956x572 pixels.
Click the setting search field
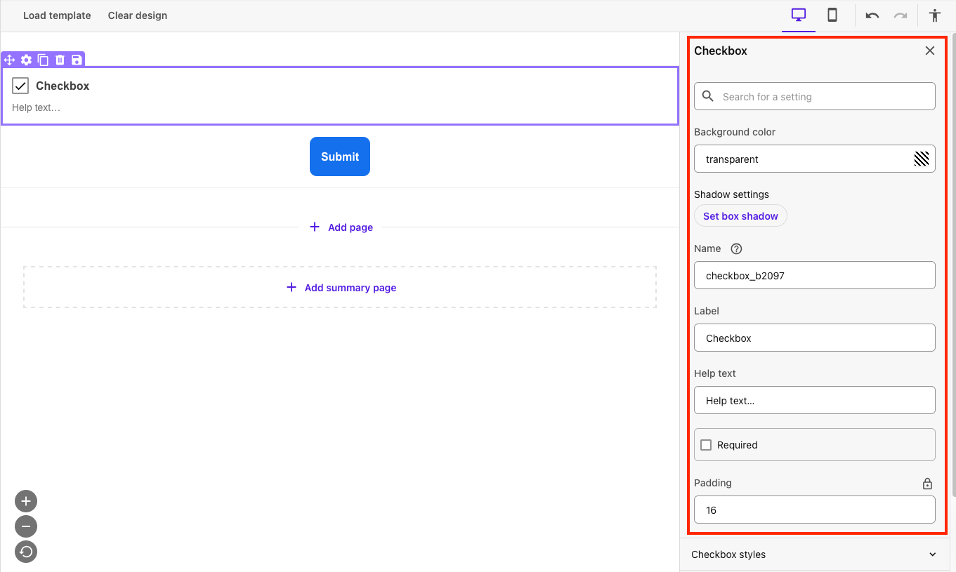(814, 96)
